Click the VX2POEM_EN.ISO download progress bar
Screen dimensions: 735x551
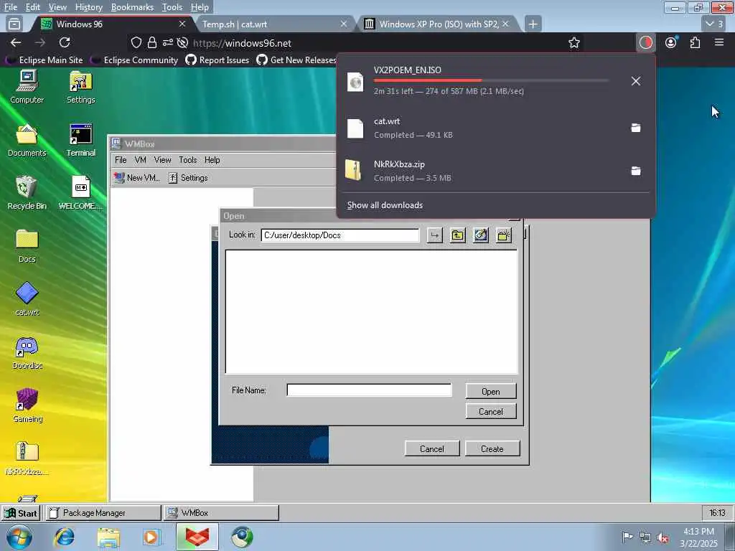click(x=491, y=80)
